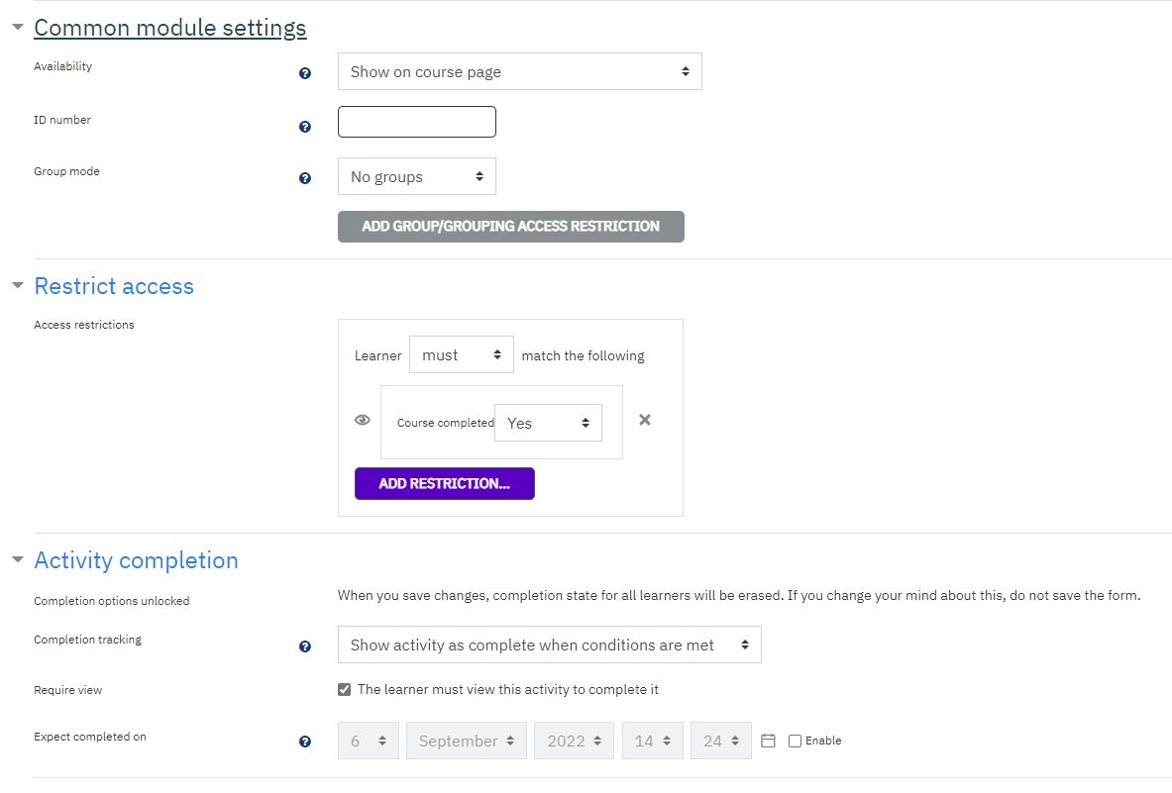The image size is (1172, 793).
Task: Toggle the eye icon for restriction visibility
Action: pyautogui.click(x=363, y=420)
